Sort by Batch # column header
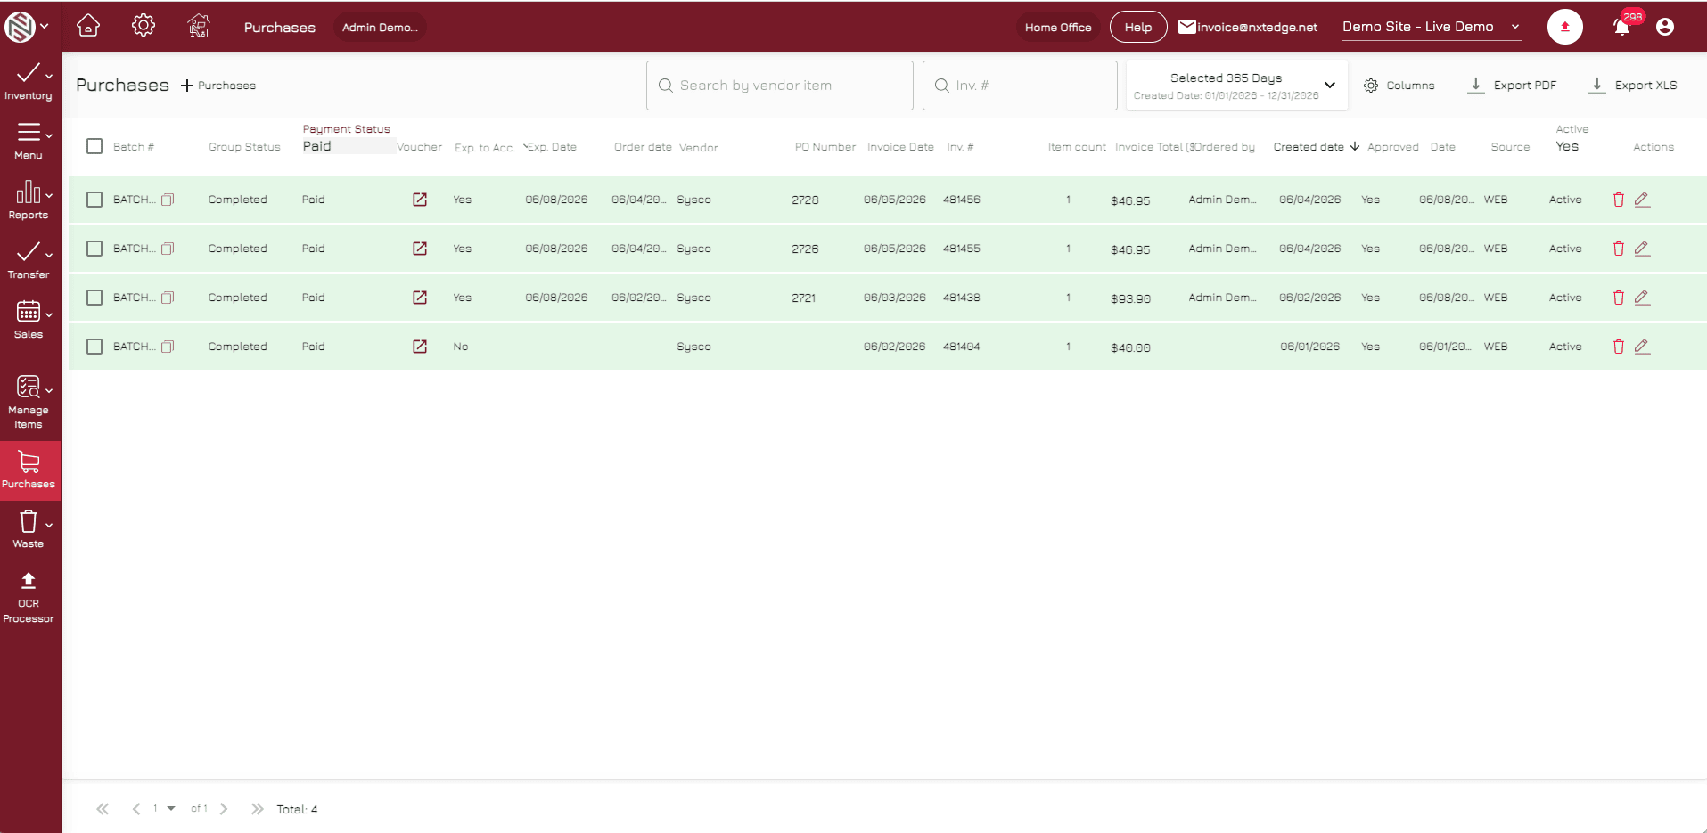 click(x=134, y=147)
